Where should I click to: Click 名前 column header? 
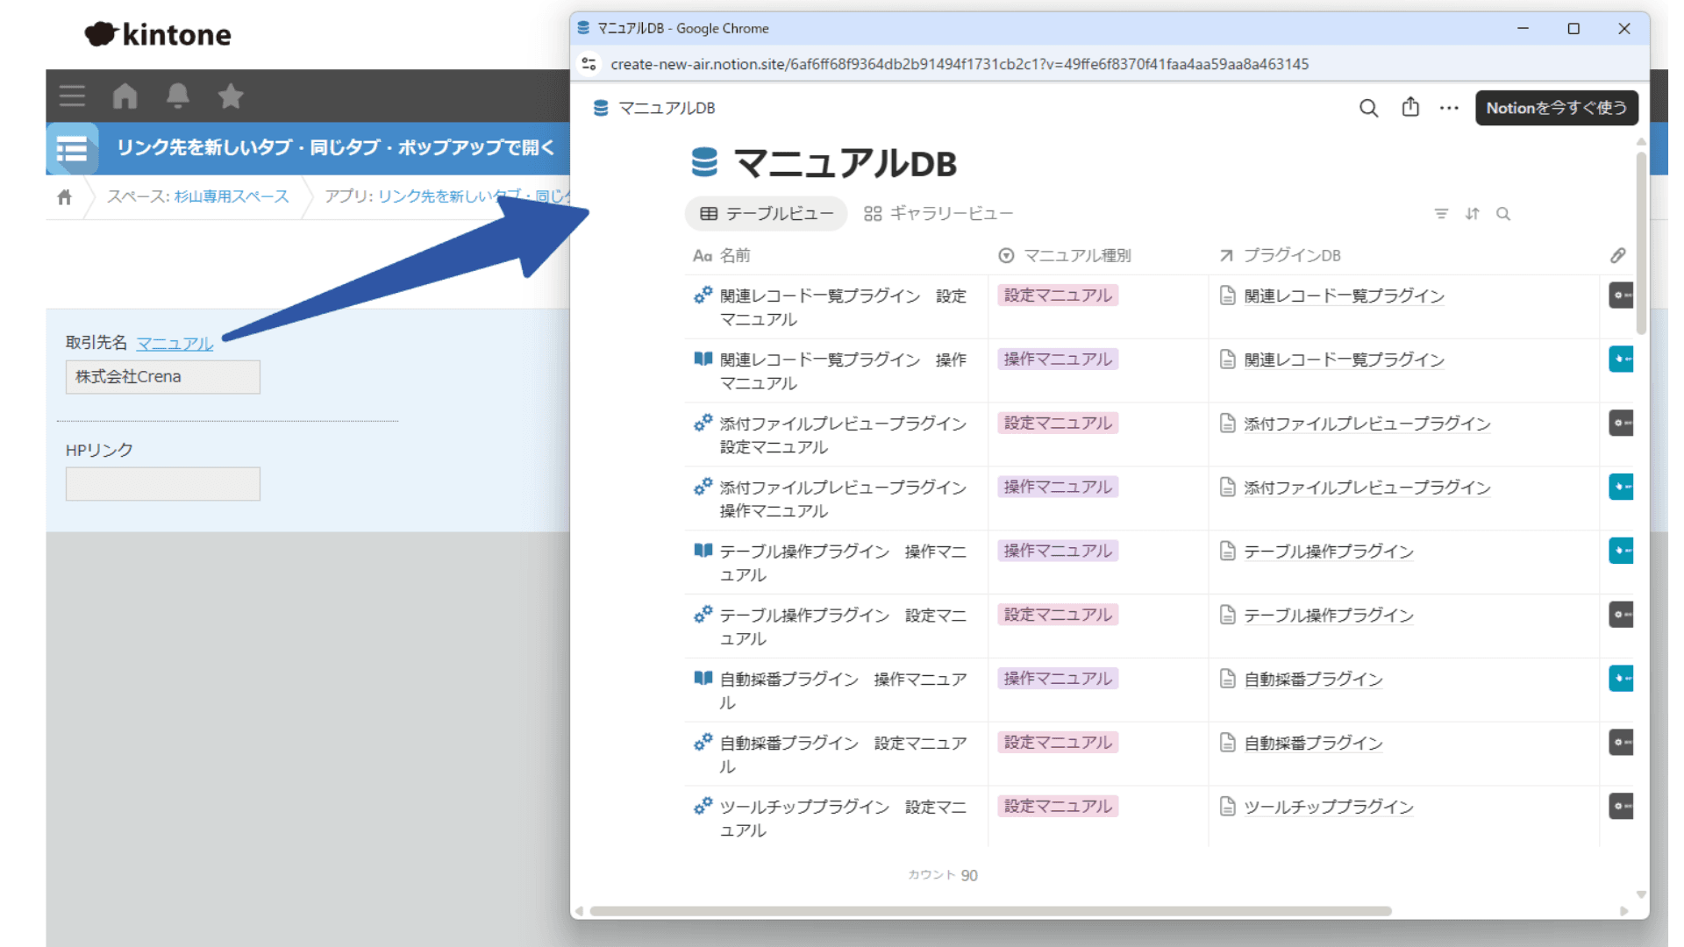(722, 255)
